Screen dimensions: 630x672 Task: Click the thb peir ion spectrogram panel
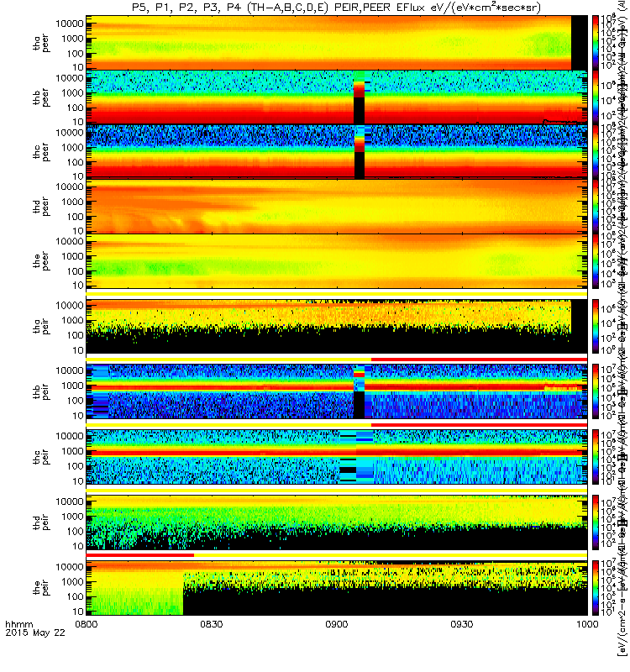pyautogui.click(x=337, y=391)
